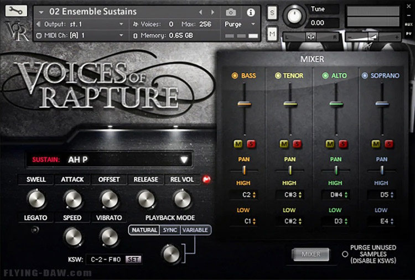Click the PV button at top right

click(x=409, y=34)
